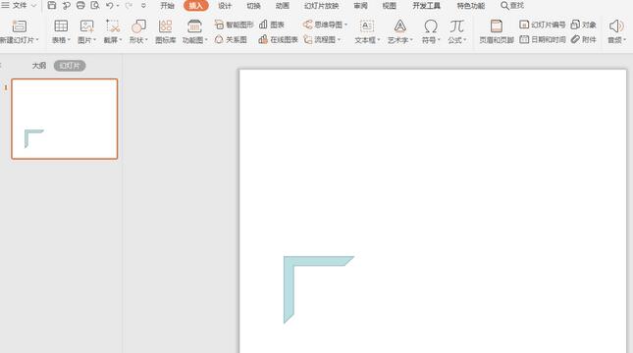Click the Function Chart (功能图) icon
Image resolution: width=633 pixels, height=353 pixels.
194,26
